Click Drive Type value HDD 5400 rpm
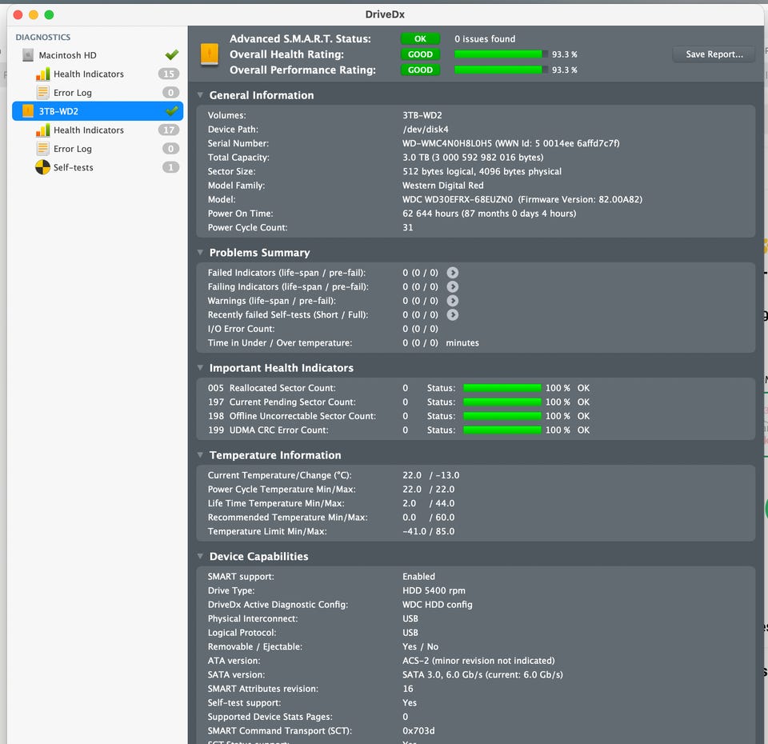768x744 pixels. 434,590
